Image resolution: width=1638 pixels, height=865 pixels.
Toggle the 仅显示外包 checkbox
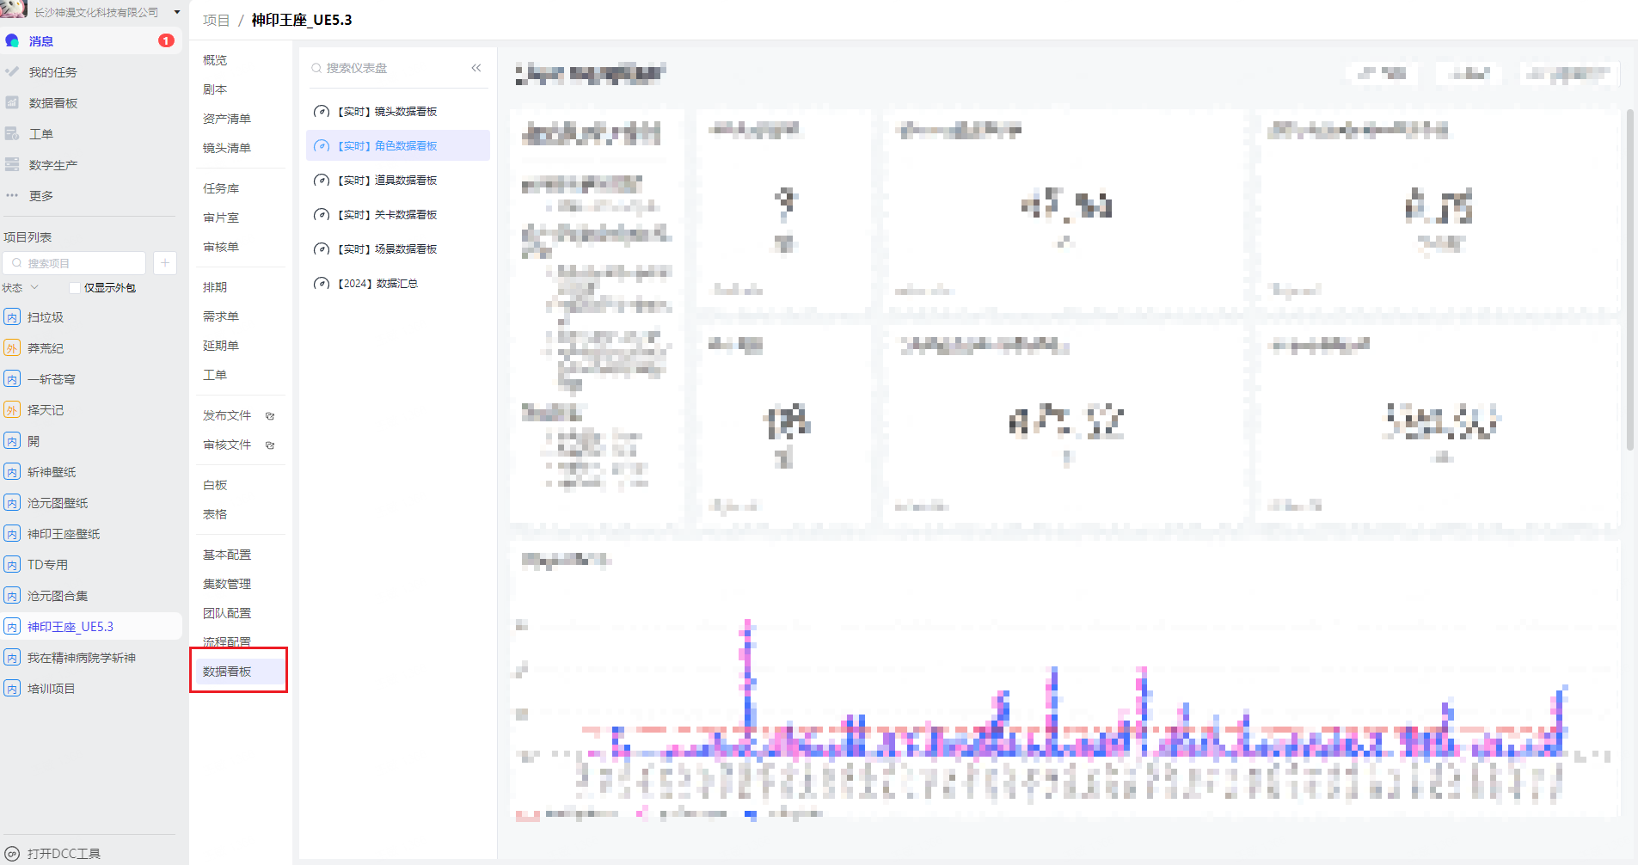[x=75, y=288]
